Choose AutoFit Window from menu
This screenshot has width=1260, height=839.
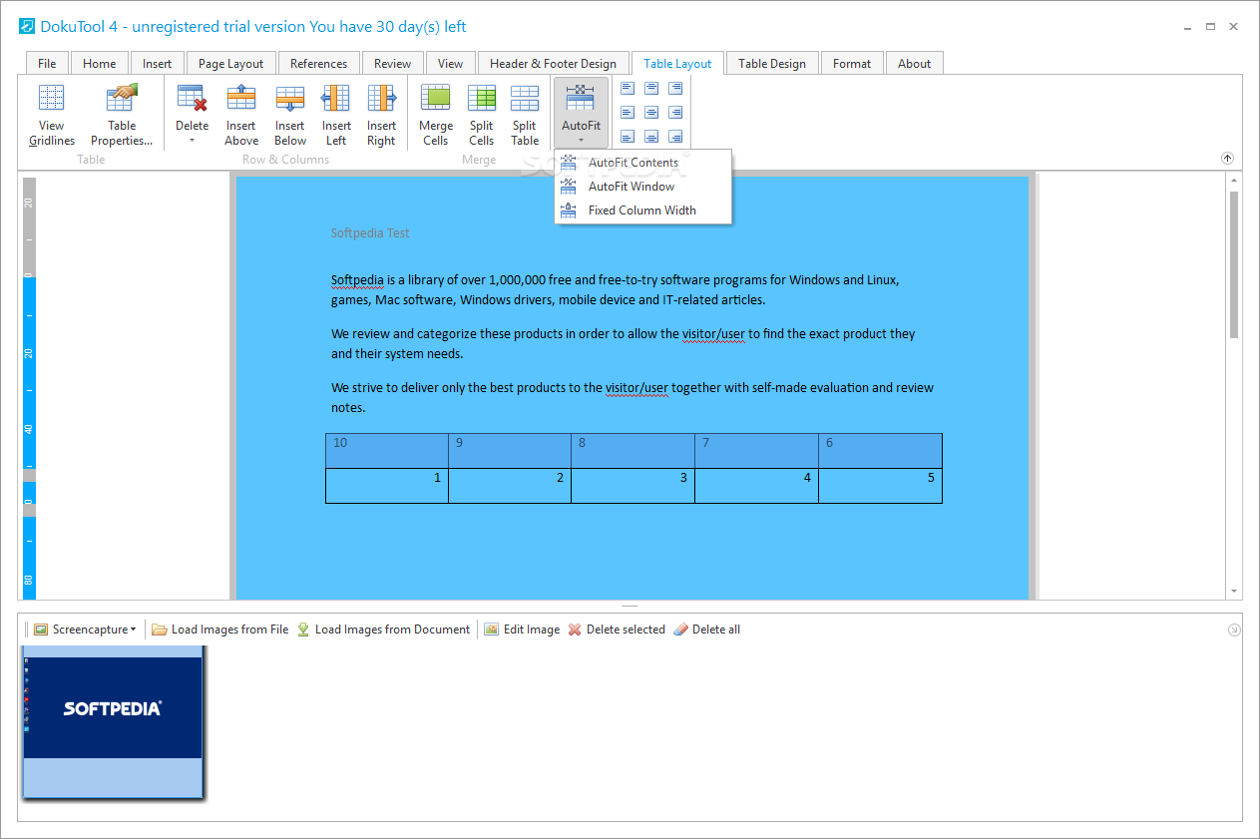point(643,187)
